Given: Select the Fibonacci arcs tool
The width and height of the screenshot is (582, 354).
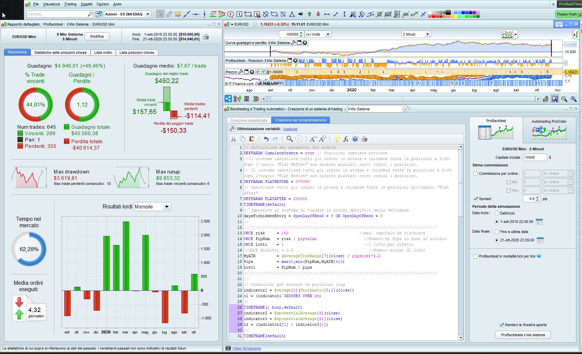Looking at the screenshot, I should [x=406, y=14].
